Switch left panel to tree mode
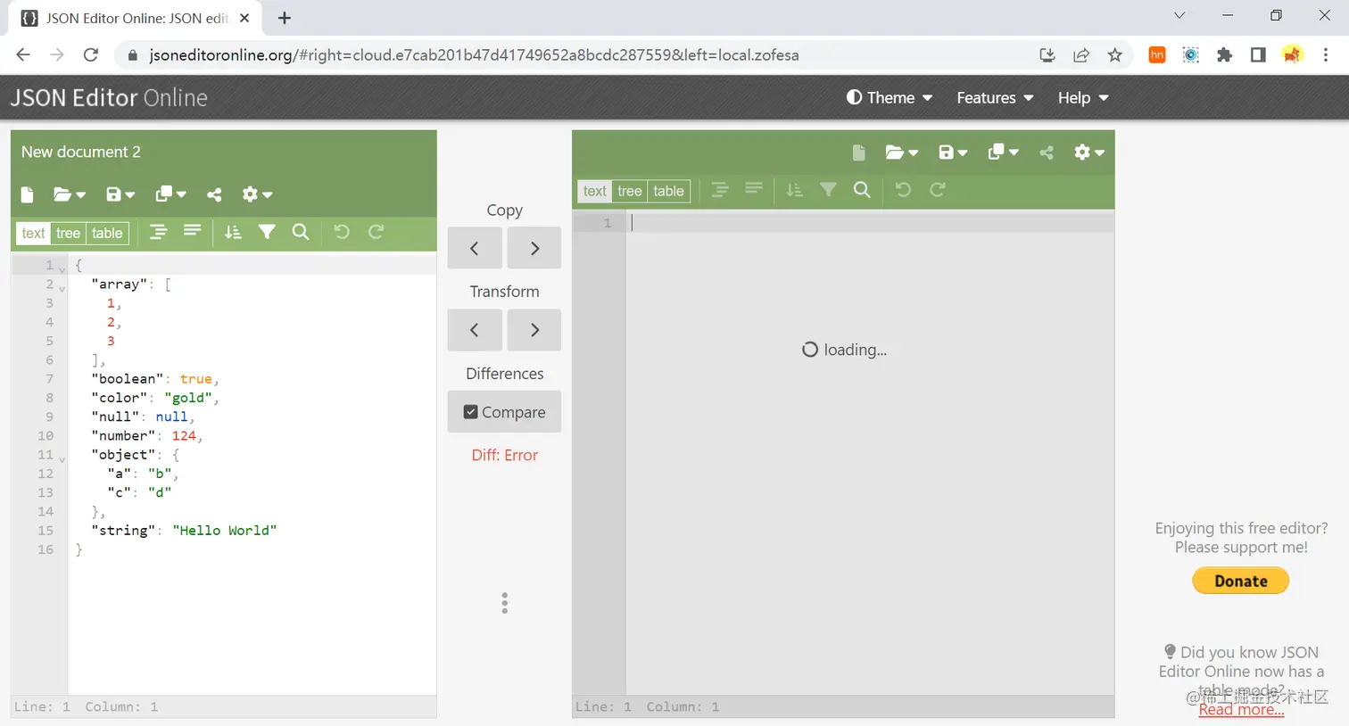The height and width of the screenshot is (726, 1349). [x=68, y=234]
